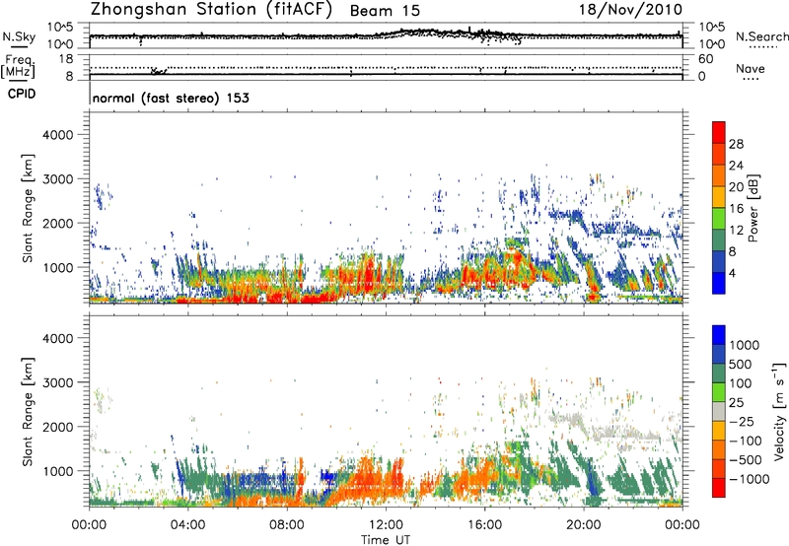Viewport: 789px width, 546px height.
Task: Click the Power colorbar segment between 16 and 20
Action: pyautogui.click(x=719, y=198)
